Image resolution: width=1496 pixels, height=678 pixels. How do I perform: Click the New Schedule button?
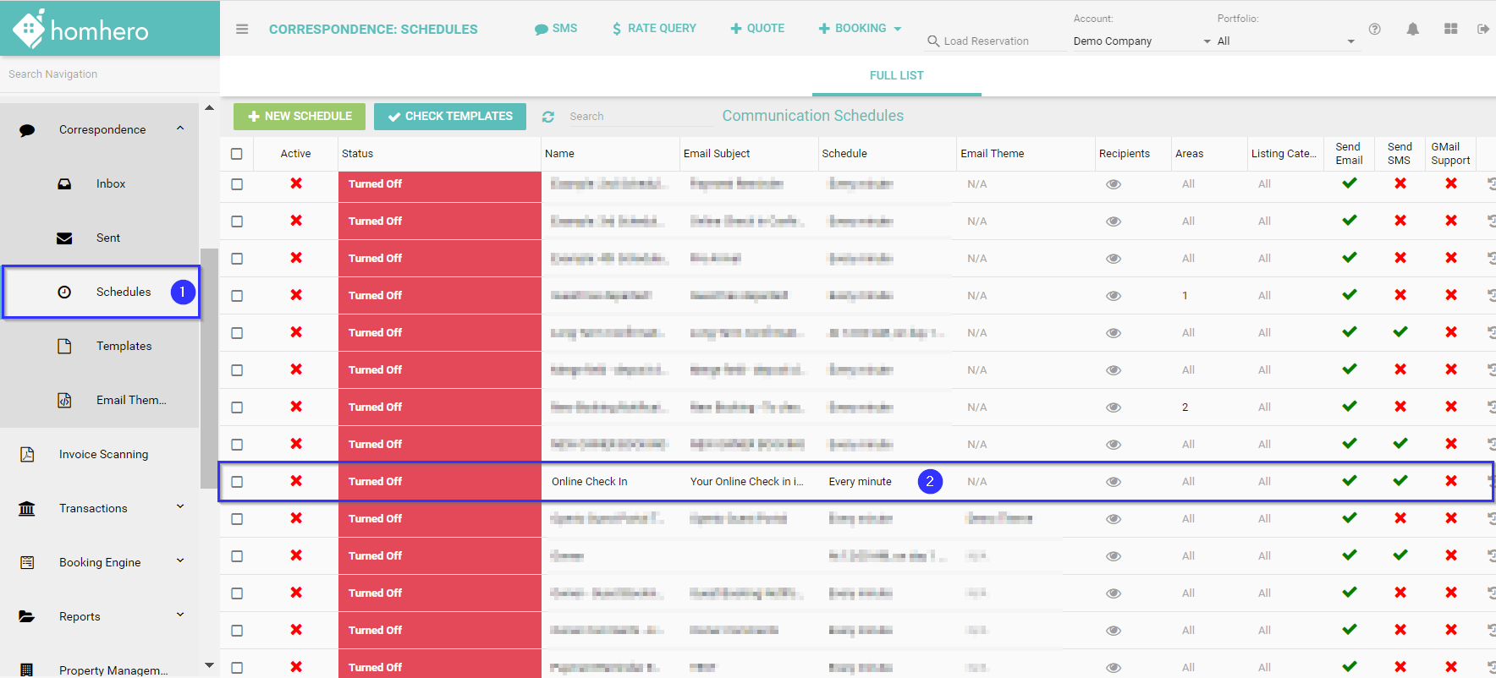click(x=300, y=117)
